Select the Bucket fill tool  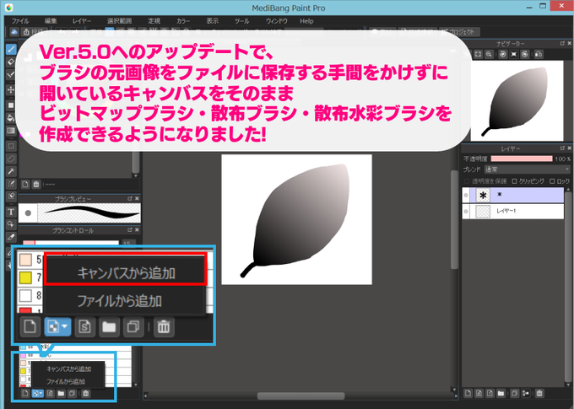tap(11, 118)
